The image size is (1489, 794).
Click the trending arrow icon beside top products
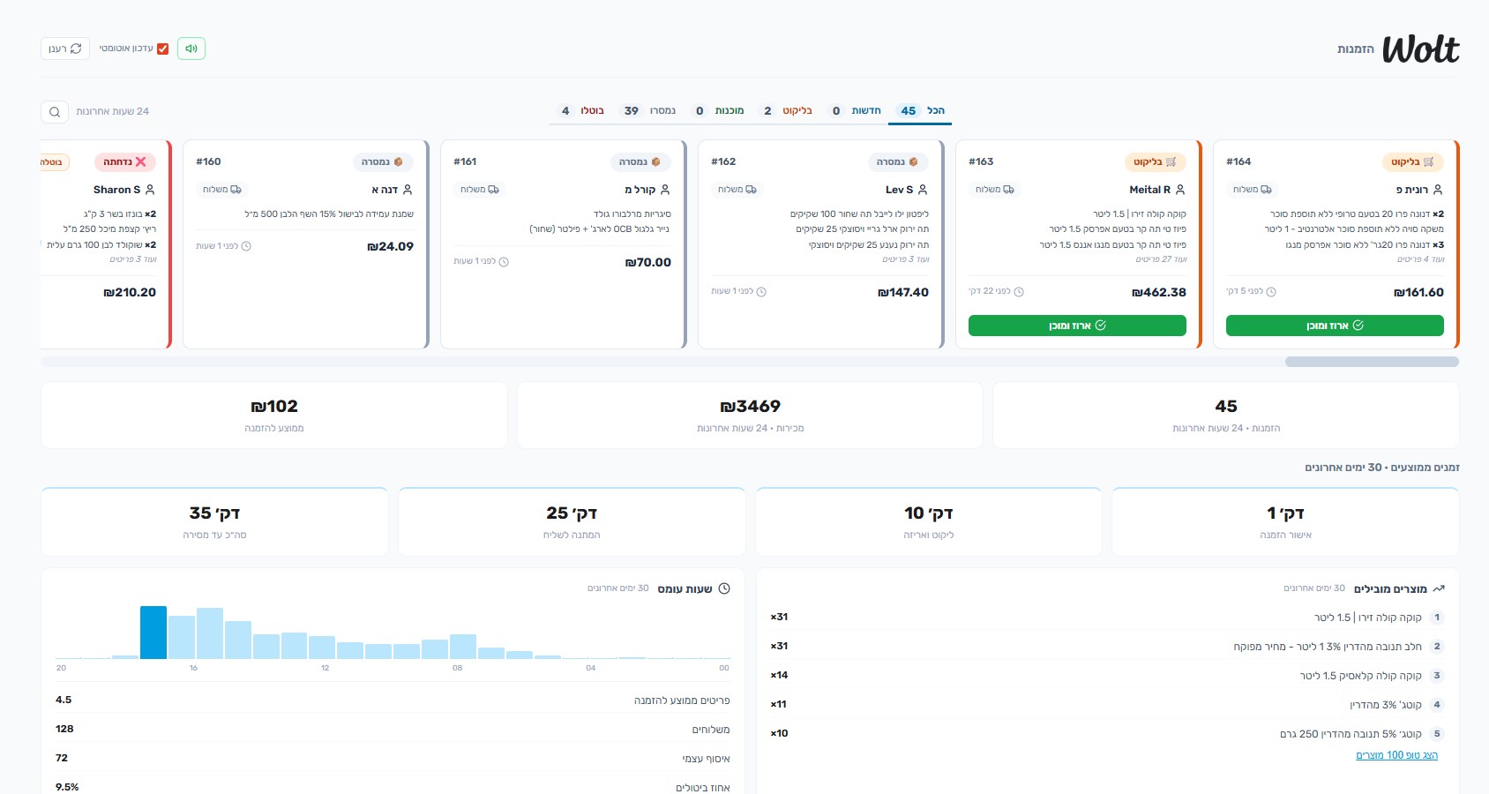pyautogui.click(x=1439, y=588)
